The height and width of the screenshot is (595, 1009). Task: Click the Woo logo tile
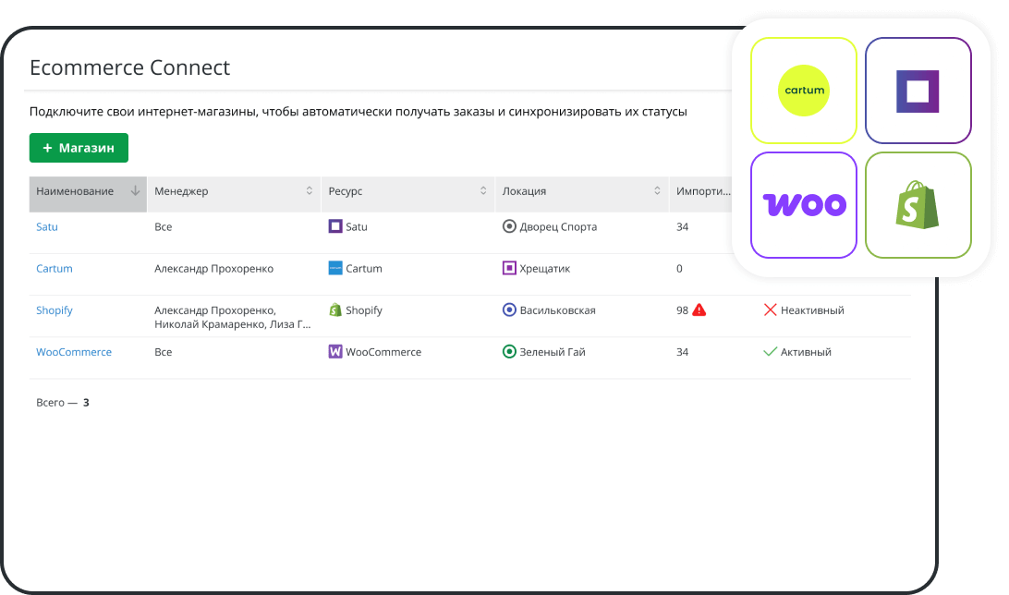pyautogui.click(x=803, y=204)
